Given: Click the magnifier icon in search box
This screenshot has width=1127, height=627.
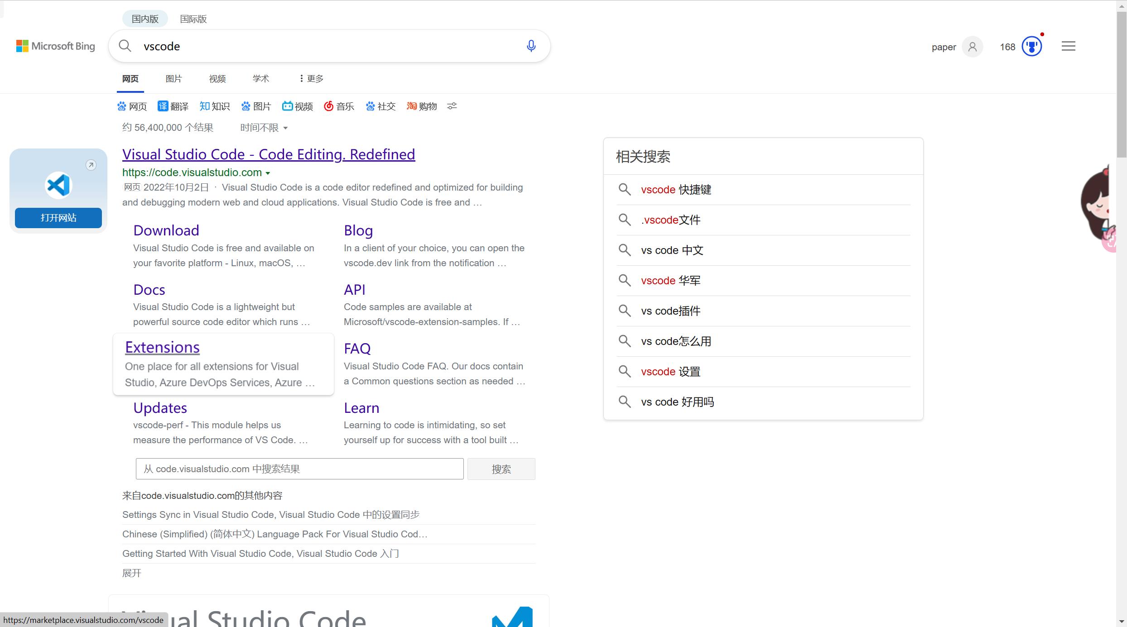Looking at the screenshot, I should click(x=125, y=46).
